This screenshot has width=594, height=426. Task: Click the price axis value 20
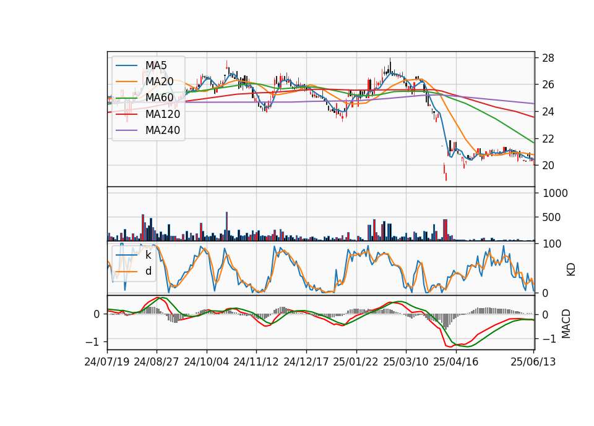tap(548, 165)
